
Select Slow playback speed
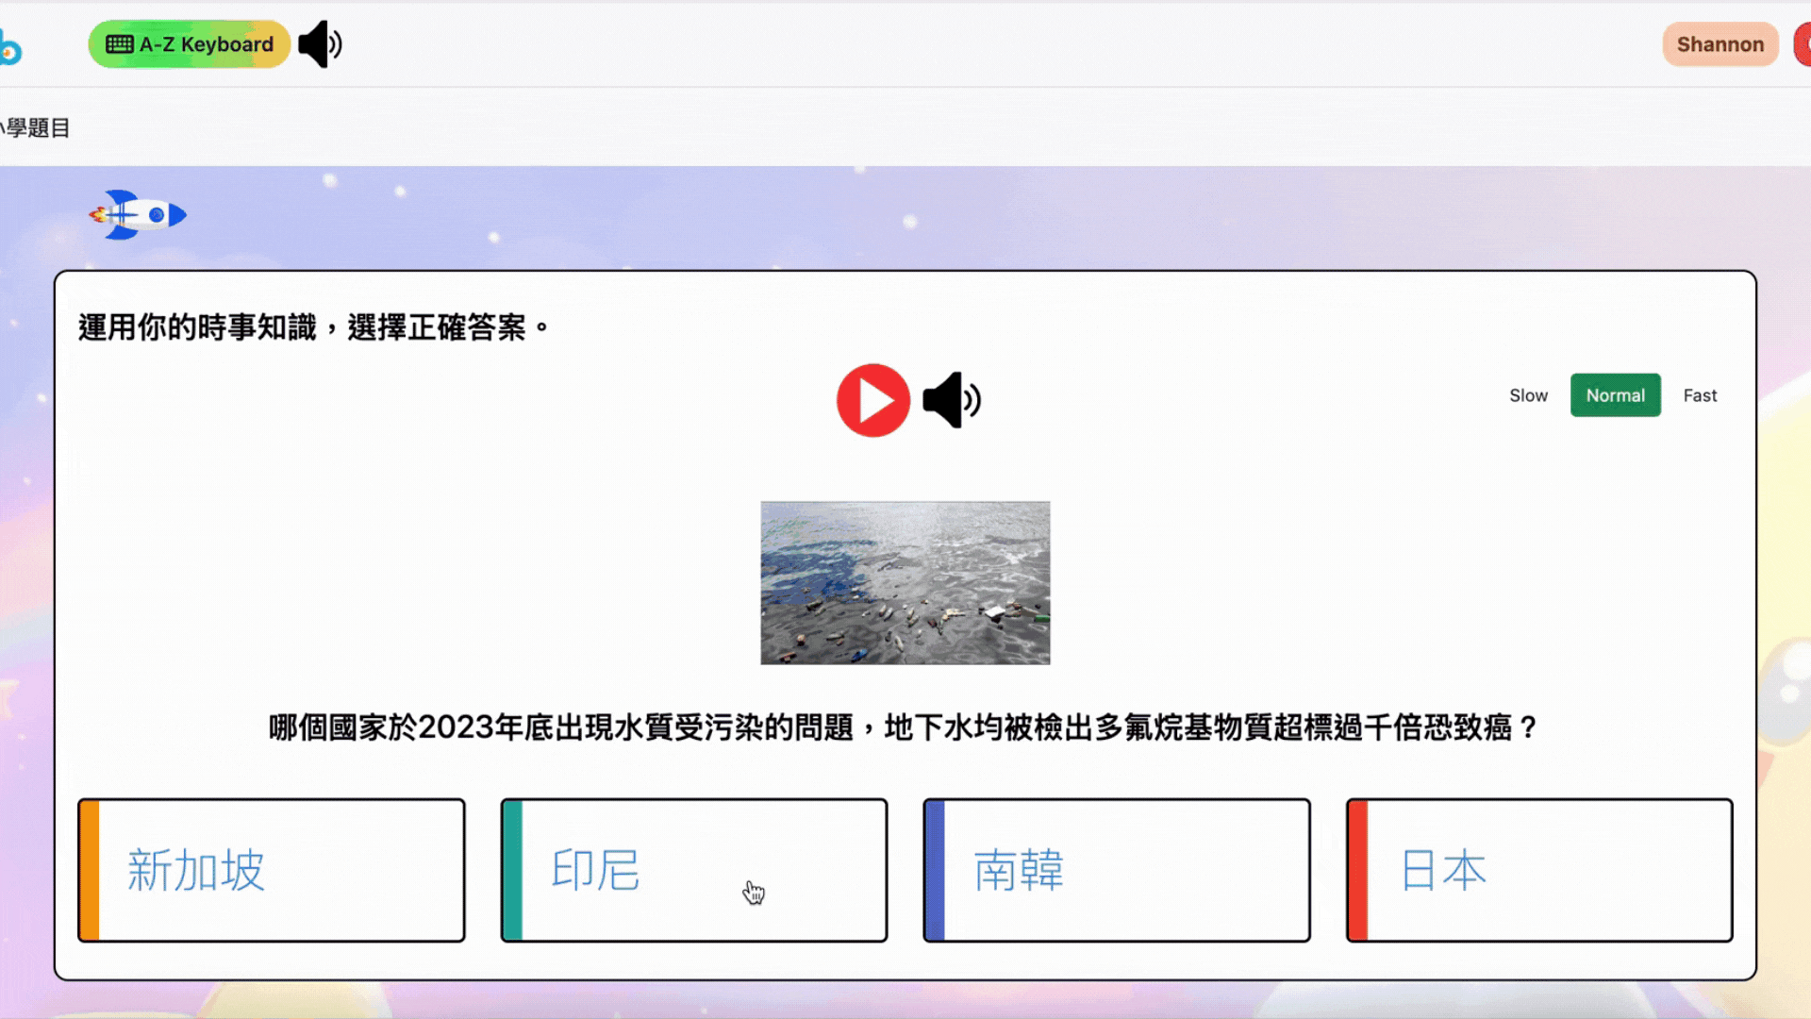1528,395
